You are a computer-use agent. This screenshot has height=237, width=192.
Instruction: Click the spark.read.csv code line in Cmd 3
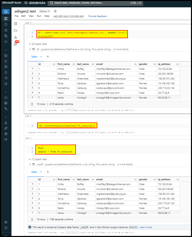pos(82,33)
